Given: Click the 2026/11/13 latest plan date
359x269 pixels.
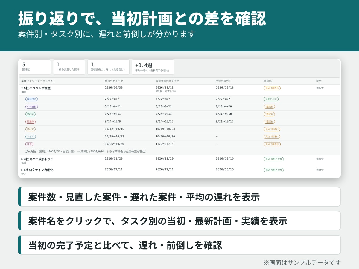Looking at the screenshot, I should (x=165, y=88).
